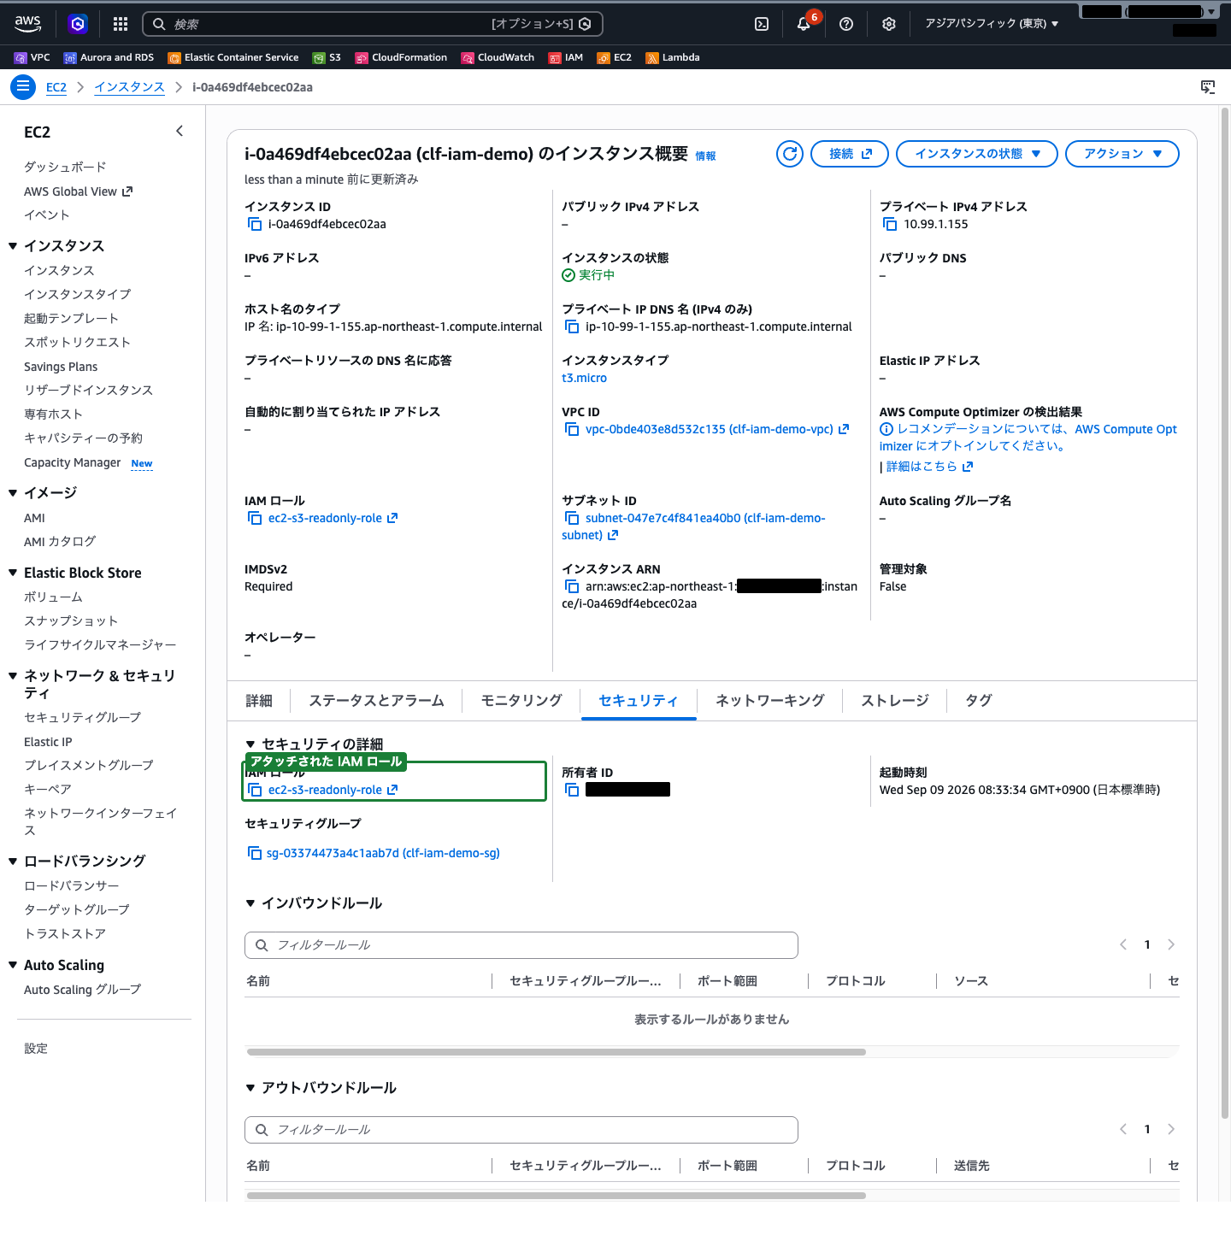Go to next page of inbound rules
The width and height of the screenshot is (1231, 1235).
[x=1171, y=944]
